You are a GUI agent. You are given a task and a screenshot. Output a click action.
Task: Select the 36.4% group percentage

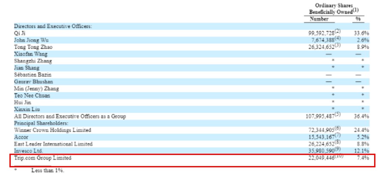pos(362,116)
